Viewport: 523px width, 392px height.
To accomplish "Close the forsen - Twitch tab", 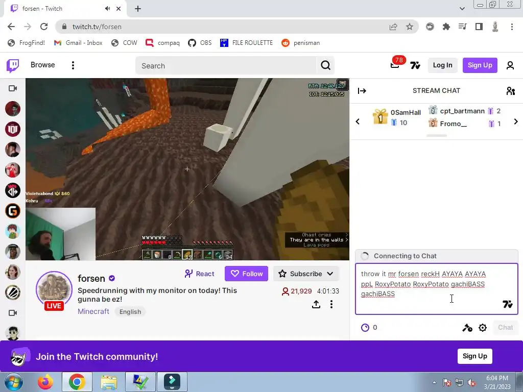I will pyautogui.click(x=118, y=9).
